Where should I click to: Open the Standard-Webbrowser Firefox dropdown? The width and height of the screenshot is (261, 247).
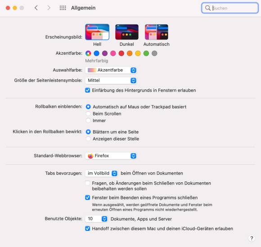point(111,156)
